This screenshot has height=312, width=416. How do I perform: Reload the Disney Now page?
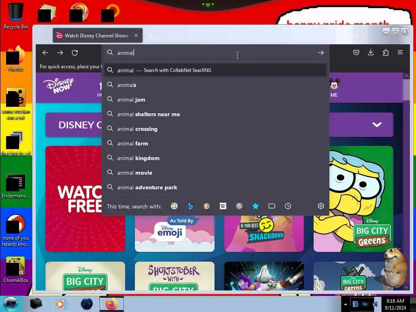(75, 52)
